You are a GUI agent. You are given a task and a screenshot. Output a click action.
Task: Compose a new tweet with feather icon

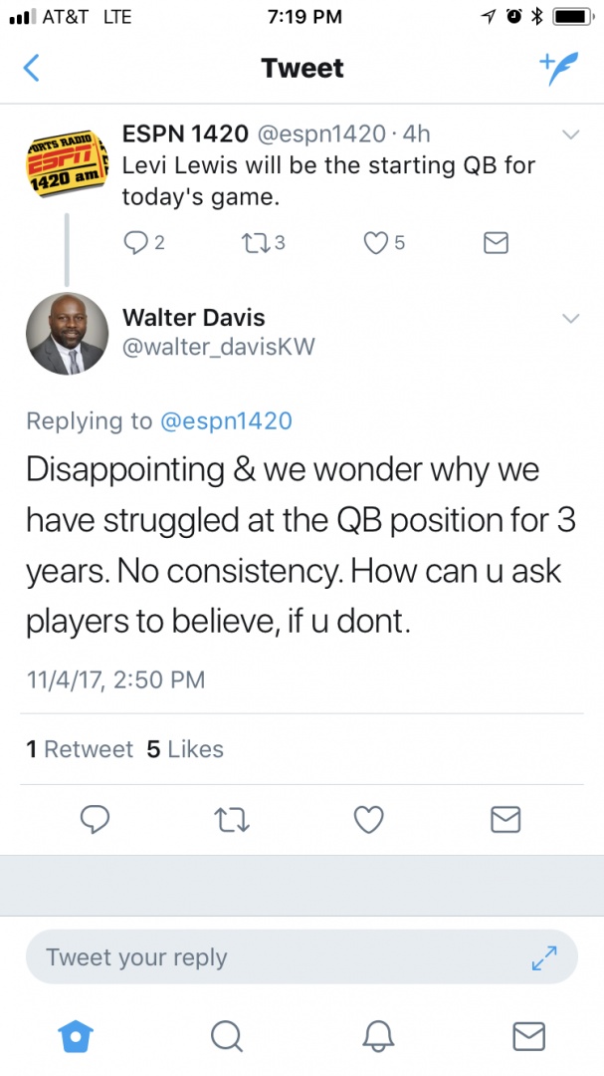[x=559, y=69]
